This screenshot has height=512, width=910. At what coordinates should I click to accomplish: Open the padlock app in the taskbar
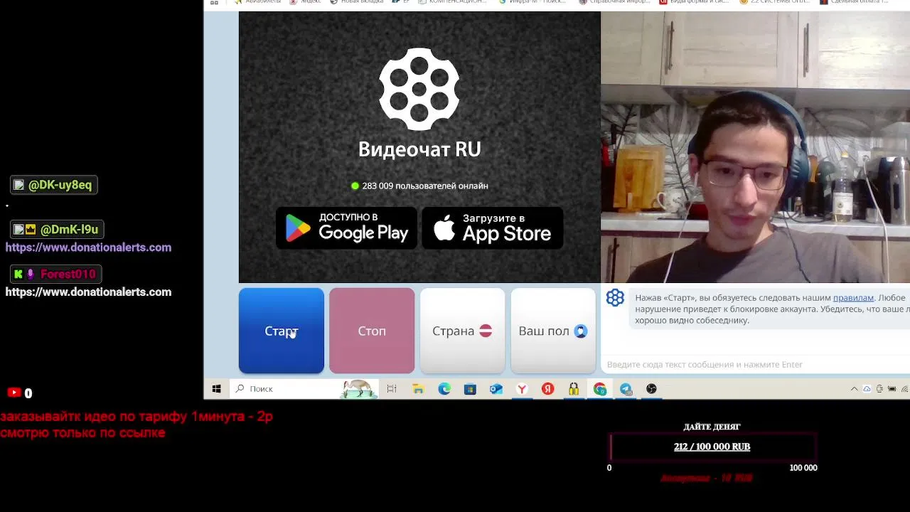click(x=574, y=389)
